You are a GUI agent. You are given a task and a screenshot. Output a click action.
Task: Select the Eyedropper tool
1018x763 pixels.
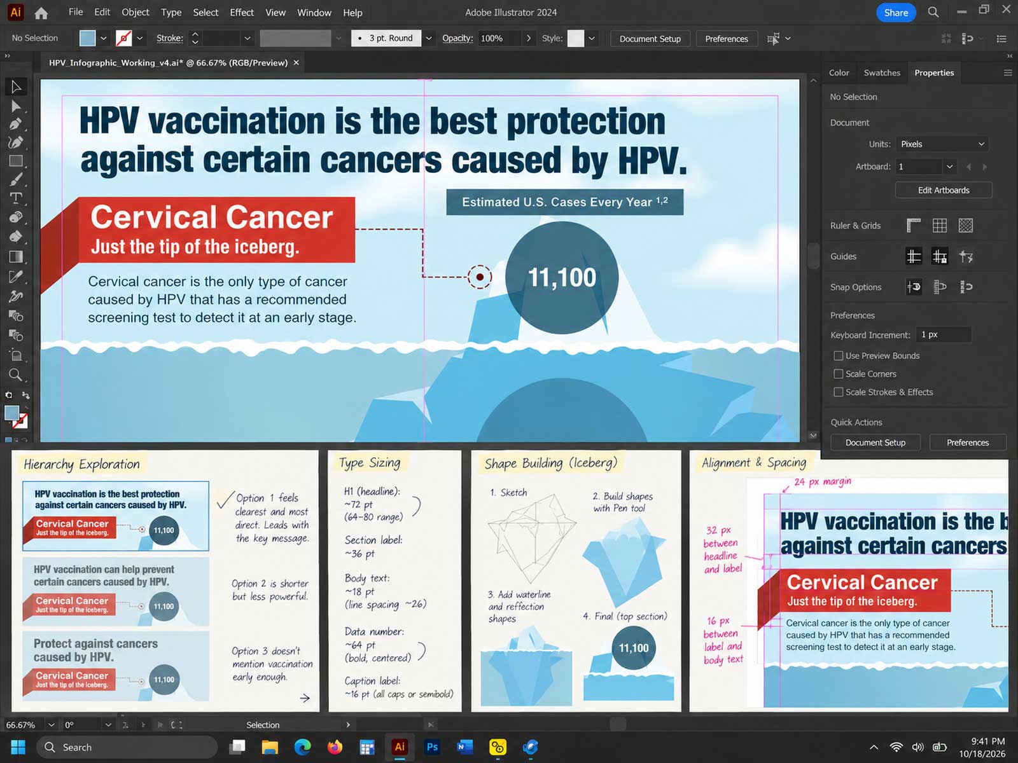(16, 277)
